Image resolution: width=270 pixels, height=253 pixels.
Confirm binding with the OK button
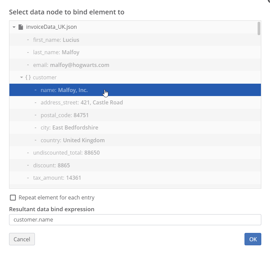click(253, 239)
